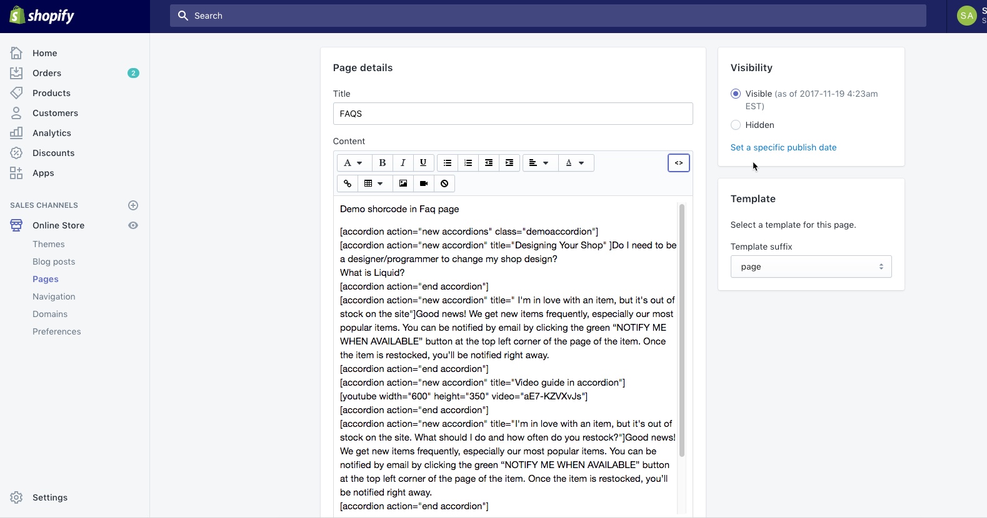The width and height of the screenshot is (987, 518).
Task: Go to Home in the sidebar
Action: pyautogui.click(x=45, y=53)
